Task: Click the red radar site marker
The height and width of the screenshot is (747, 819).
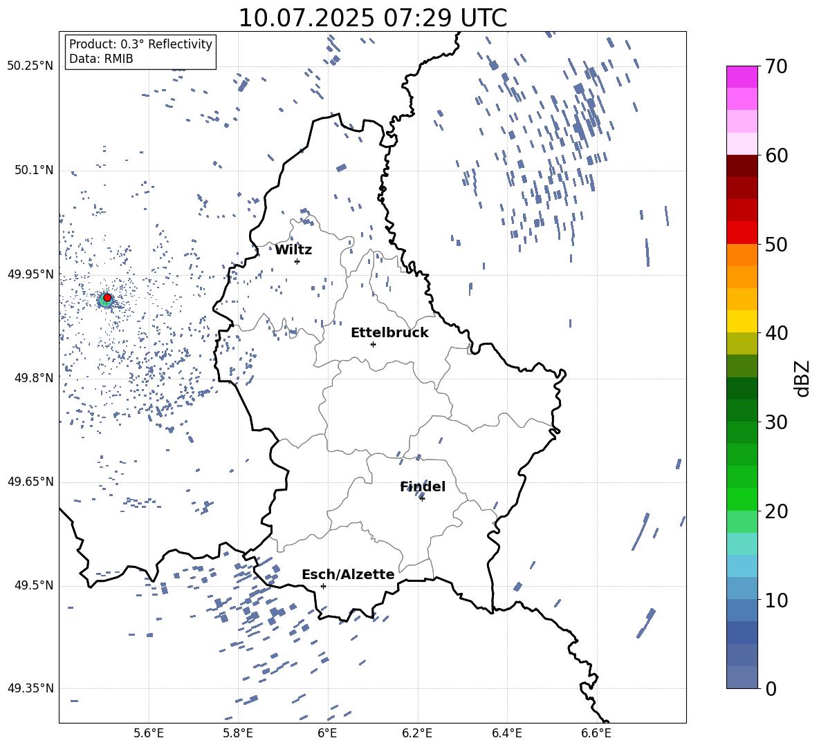Action: (107, 298)
